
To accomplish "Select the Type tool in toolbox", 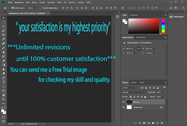I will coord(3,82).
